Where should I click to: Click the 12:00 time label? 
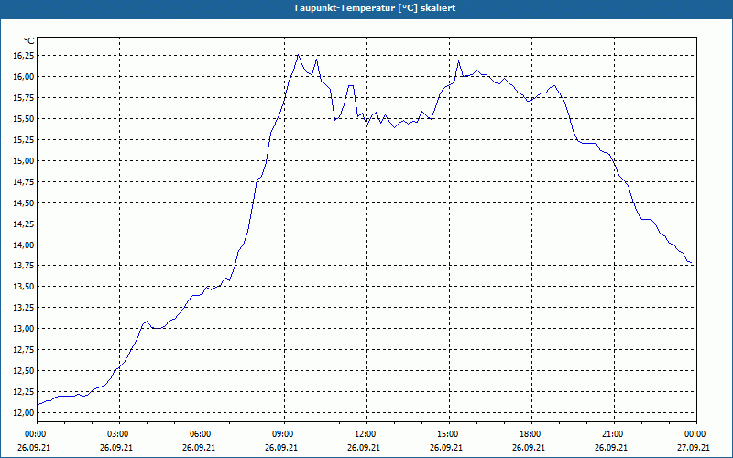click(x=366, y=434)
